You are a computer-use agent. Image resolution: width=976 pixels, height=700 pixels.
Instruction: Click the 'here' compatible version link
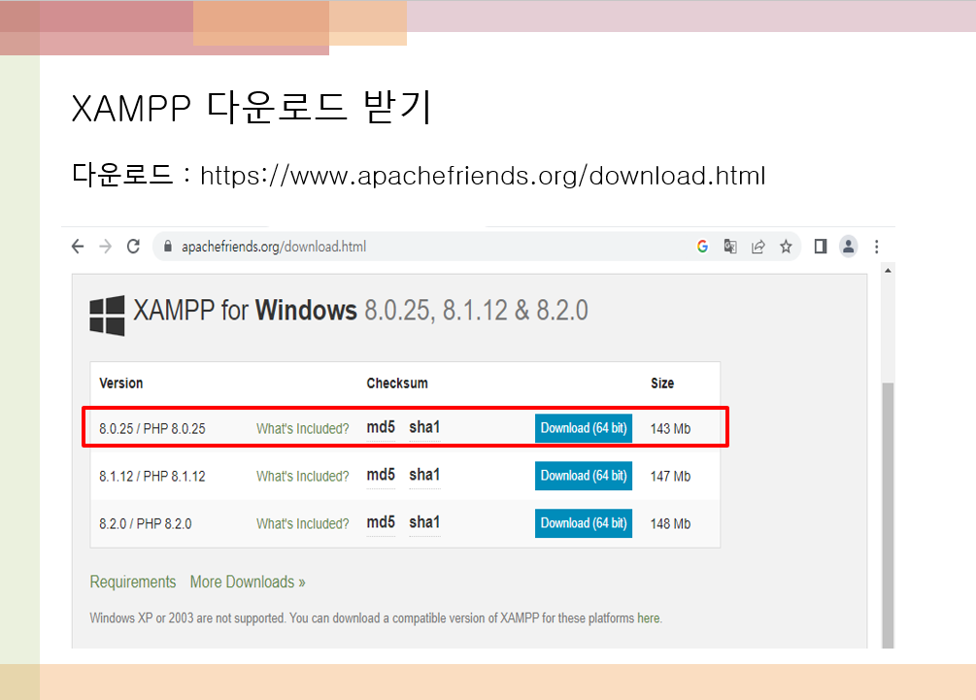648,618
